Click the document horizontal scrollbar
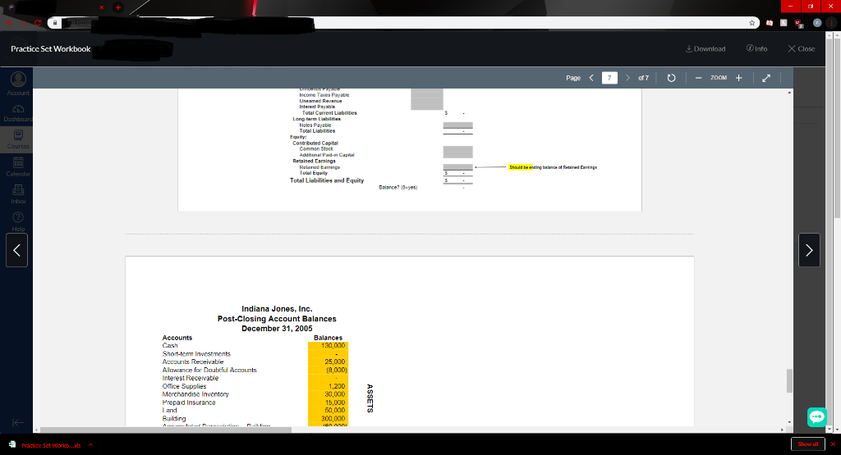The image size is (841, 455). (166, 430)
